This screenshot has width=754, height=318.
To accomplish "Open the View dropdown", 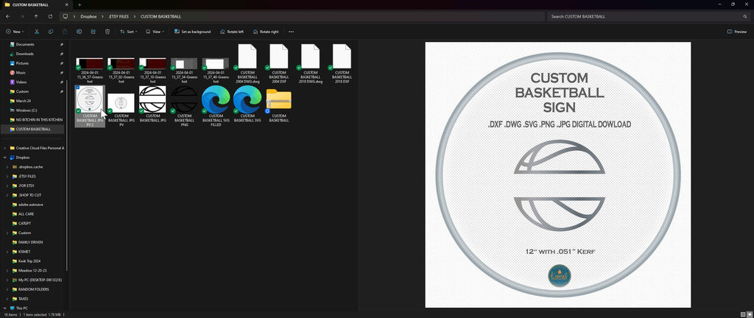I will pos(155,32).
